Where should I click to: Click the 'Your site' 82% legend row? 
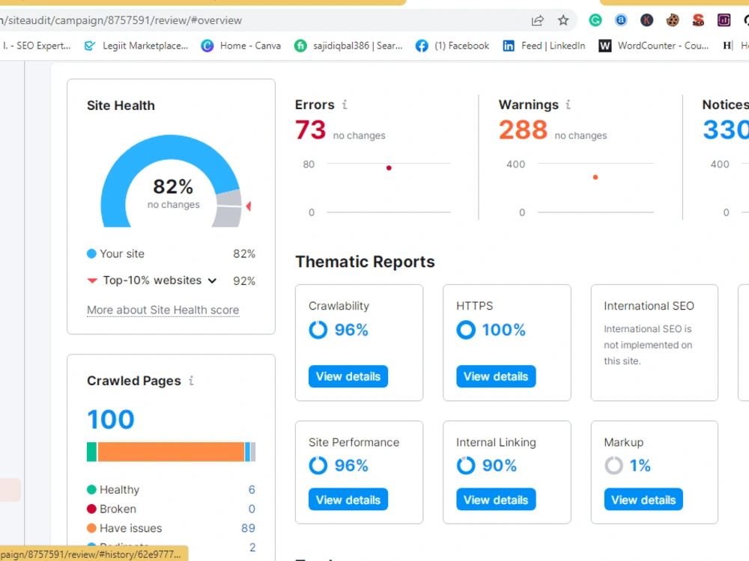click(x=171, y=254)
